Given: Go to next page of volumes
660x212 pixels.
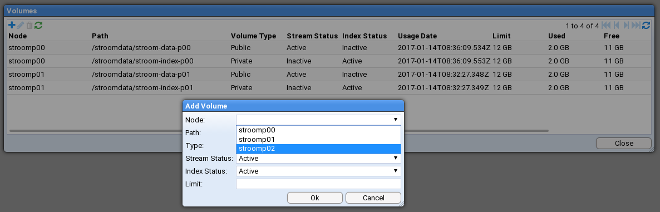Looking at the screenshot, I should (626, 26).
